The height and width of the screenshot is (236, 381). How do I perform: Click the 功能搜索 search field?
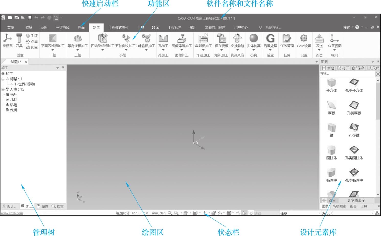point(273,27)
